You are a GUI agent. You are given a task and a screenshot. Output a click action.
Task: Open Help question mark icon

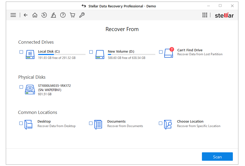63,15
